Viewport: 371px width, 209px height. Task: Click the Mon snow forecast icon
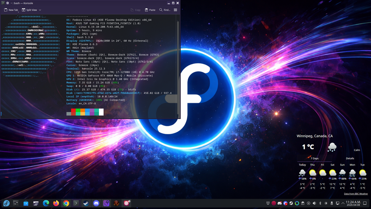[x=352, y=172]
